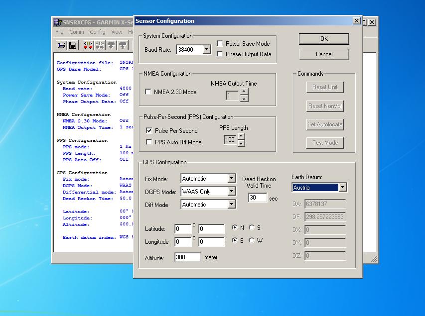Select the W longitude radio button

(252, 240)
